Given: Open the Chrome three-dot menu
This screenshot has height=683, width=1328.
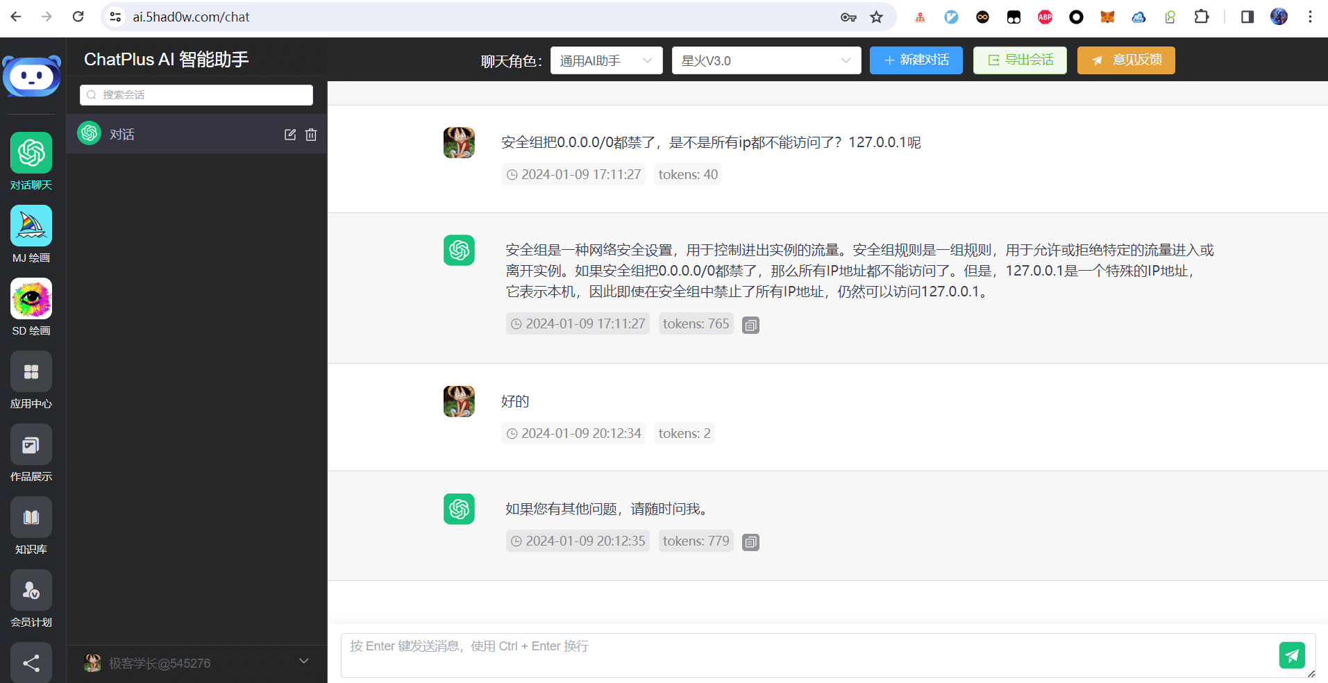Looking at the screenshot, I should 1310,17.
